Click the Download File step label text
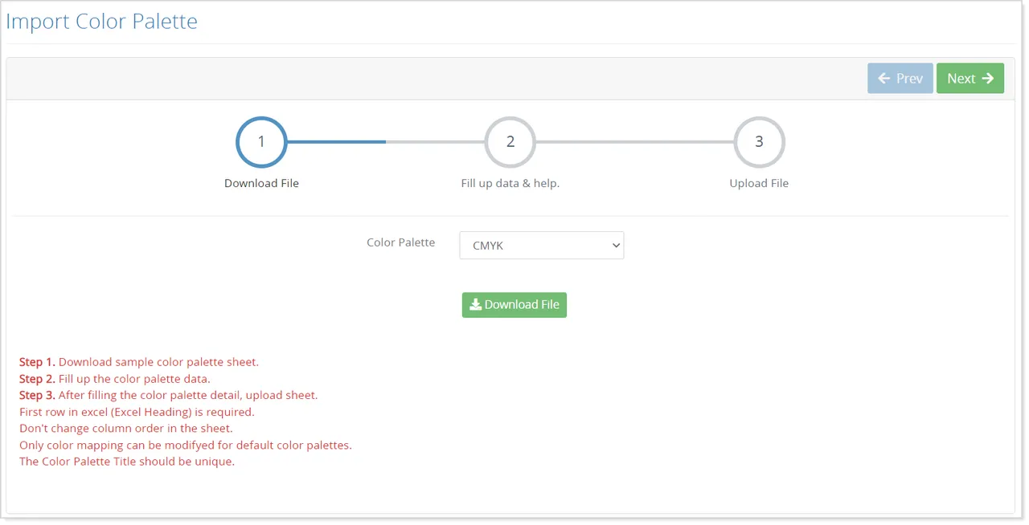Image resolution: width=1029 pixels, height=525 pixels. pos(261,183)
